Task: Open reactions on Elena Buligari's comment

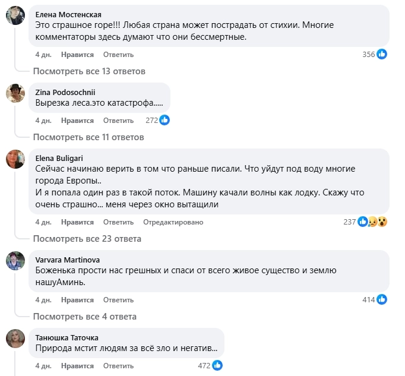Action: pyautogui.click(x=372, y=222)
